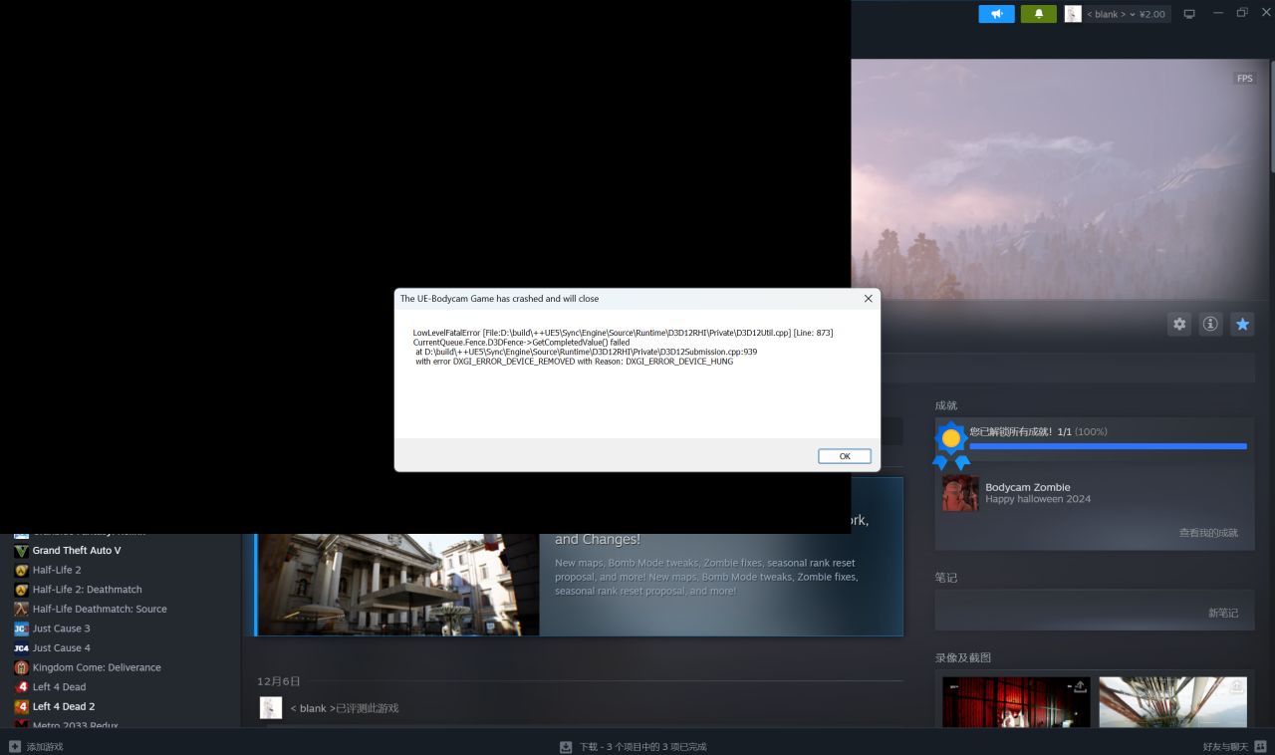Image resolution: width=1275 pixels, height=755 pixels.
Task: Open the Bodycam Zombie achievement icon
Action: [x=960, y=493]
